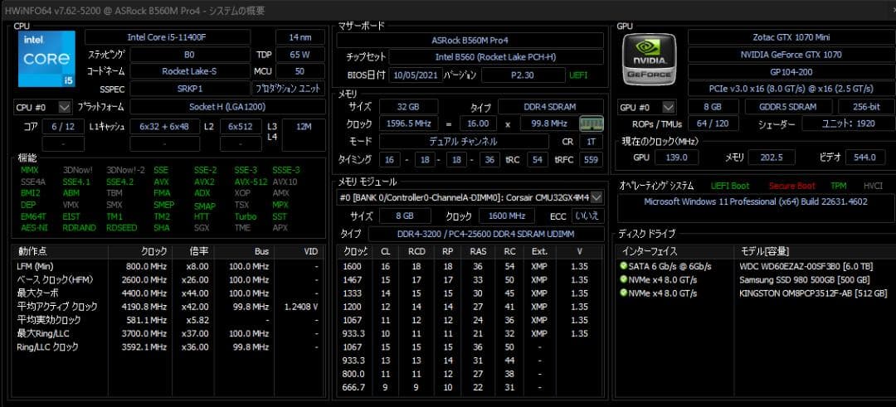This screenshot has height=407, width=896.
Task: Click the 4400.0 MHz clock value
Action: pos(146,293)
